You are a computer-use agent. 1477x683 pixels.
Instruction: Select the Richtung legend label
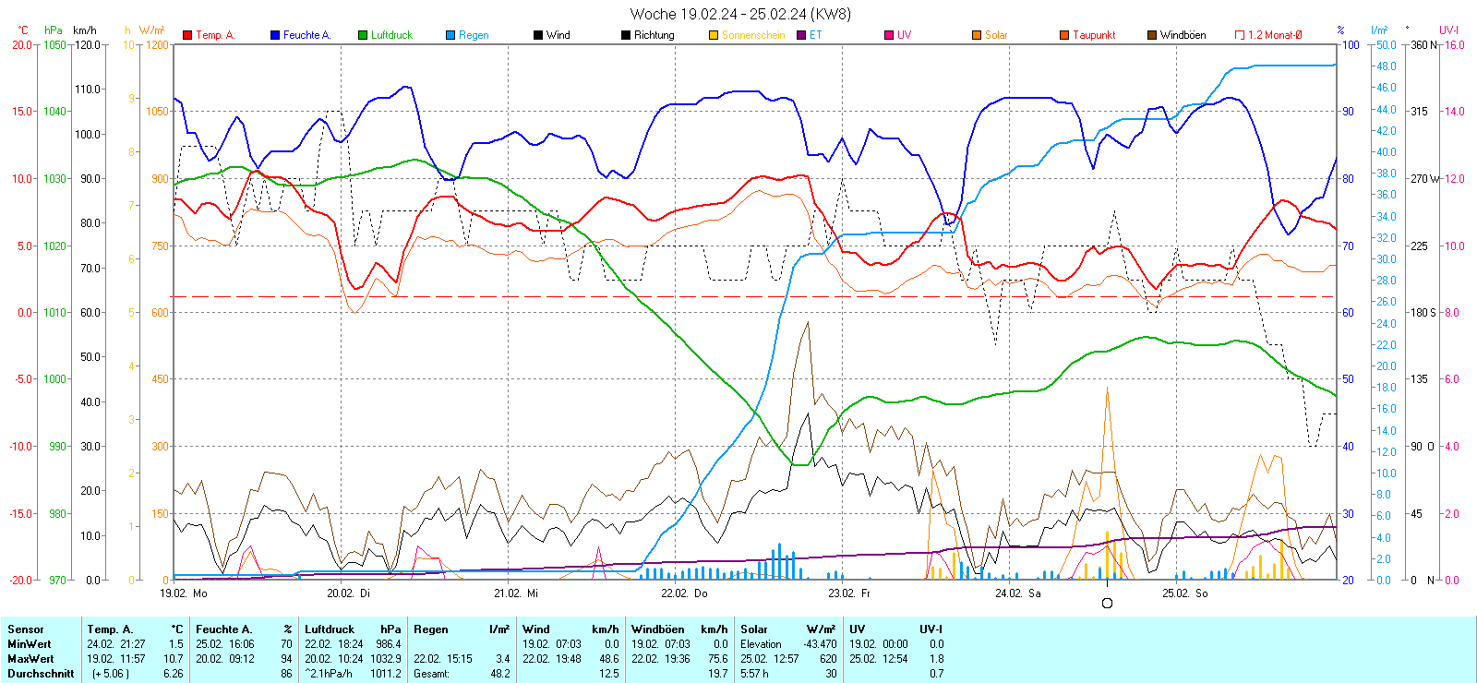click(x=654, y=35)
